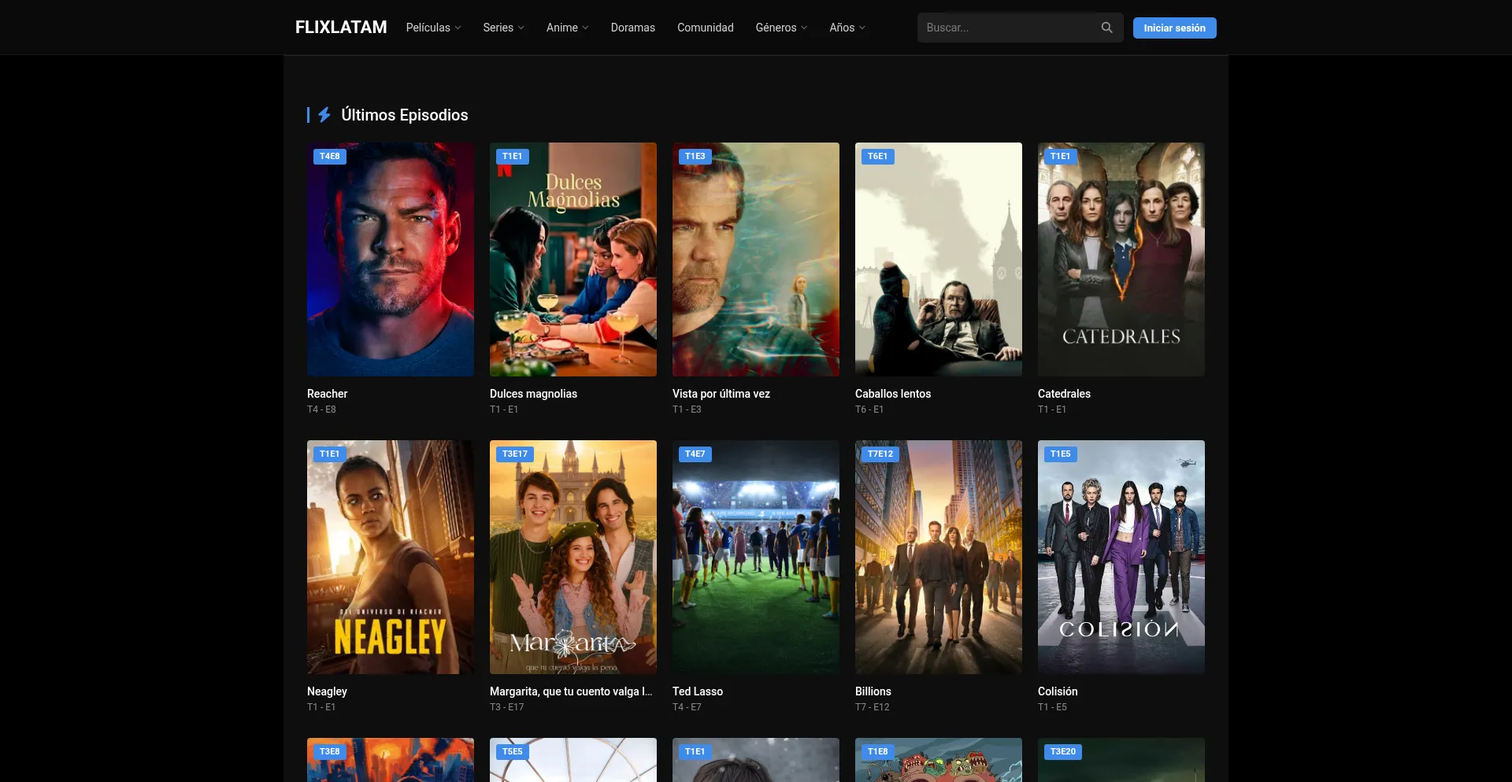Click the Margarita, que tu cuento valga title

tap(571, 691)
